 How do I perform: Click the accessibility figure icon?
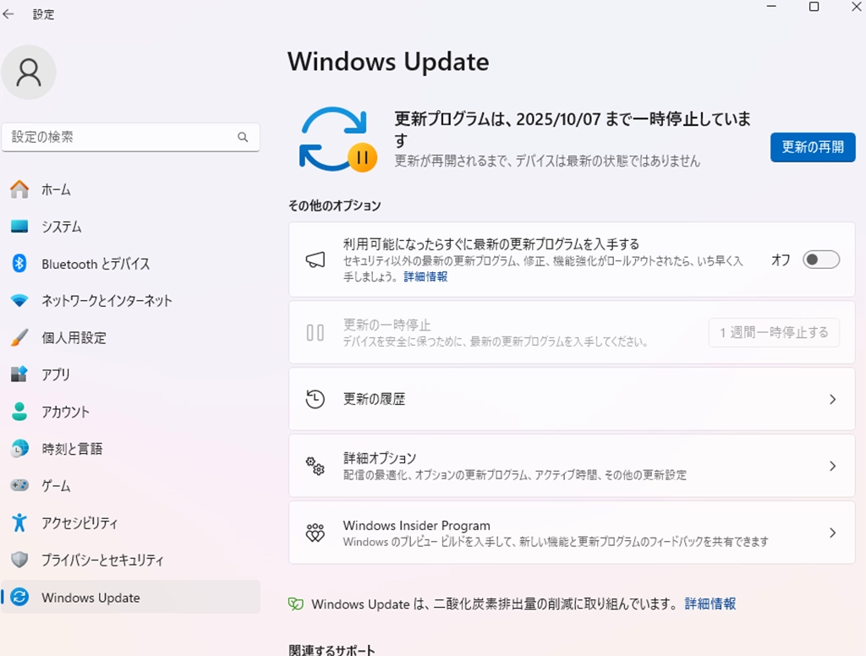[x=19, y=523]
